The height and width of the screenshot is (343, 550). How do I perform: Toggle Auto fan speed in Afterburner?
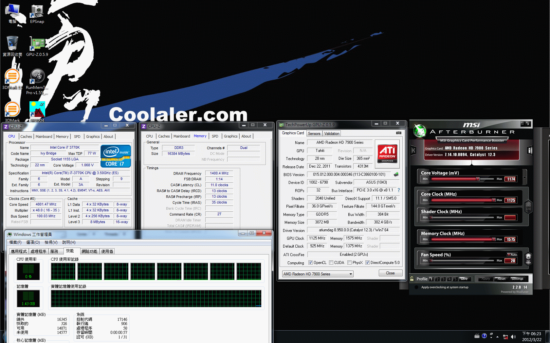[512, 254]
